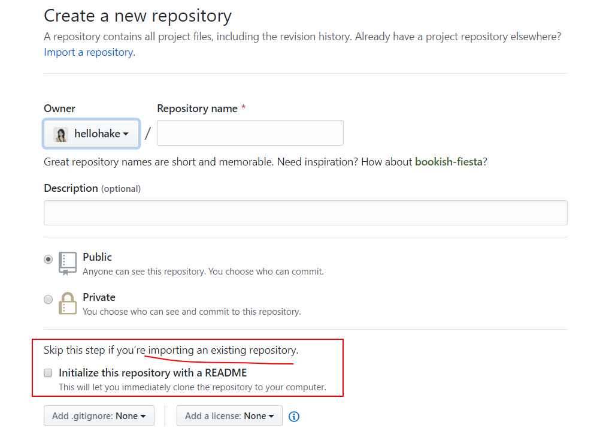Open the Import a repository link
This screenshot has width=603, height=440.
90,52
